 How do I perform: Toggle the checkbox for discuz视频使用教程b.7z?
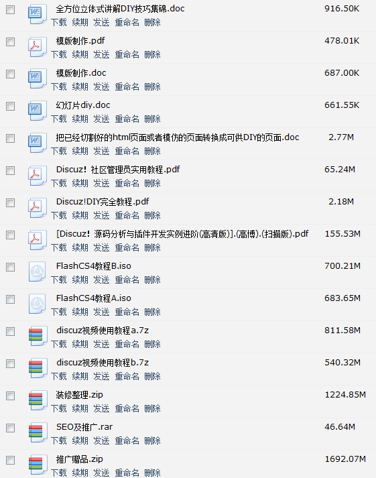[x=10, y=363]
